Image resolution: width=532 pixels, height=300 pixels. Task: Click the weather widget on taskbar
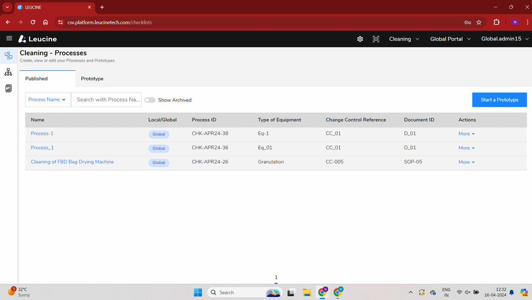pos(19,292)
